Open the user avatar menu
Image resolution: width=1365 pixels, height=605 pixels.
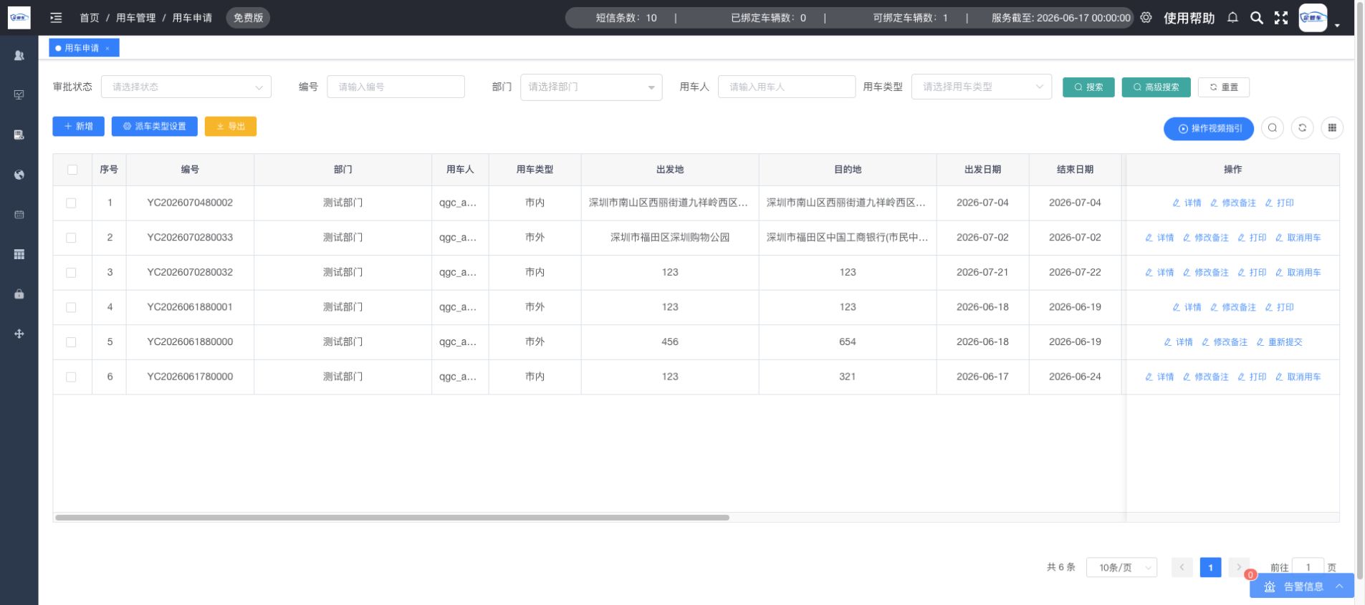[1313, 18]
